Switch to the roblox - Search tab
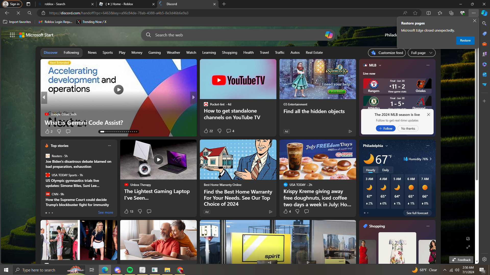The image size is (490, 275). 66,4
